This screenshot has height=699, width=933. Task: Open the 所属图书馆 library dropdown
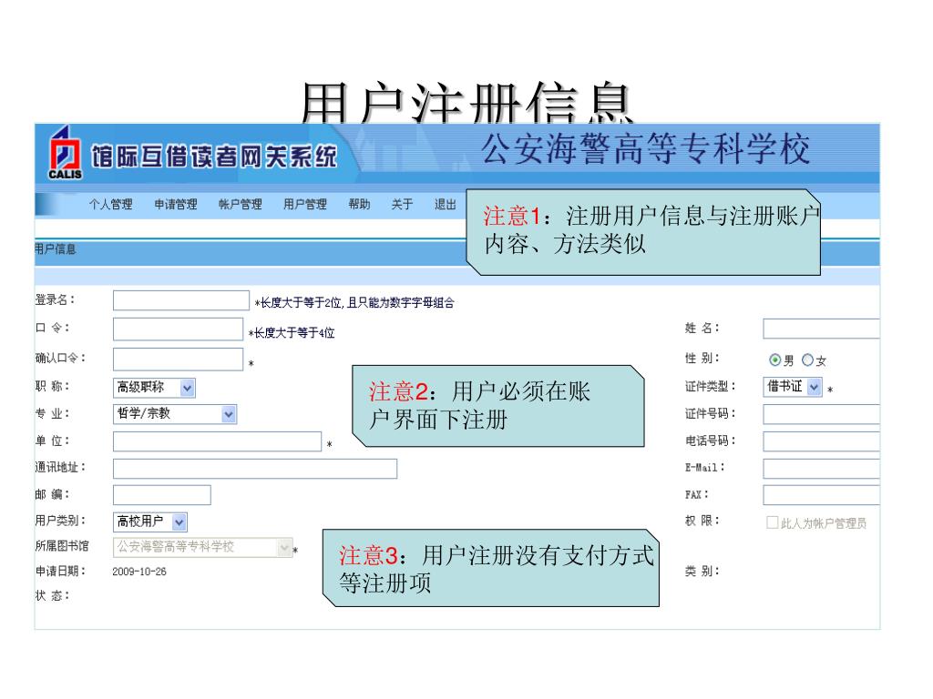(x=202, y=547)
